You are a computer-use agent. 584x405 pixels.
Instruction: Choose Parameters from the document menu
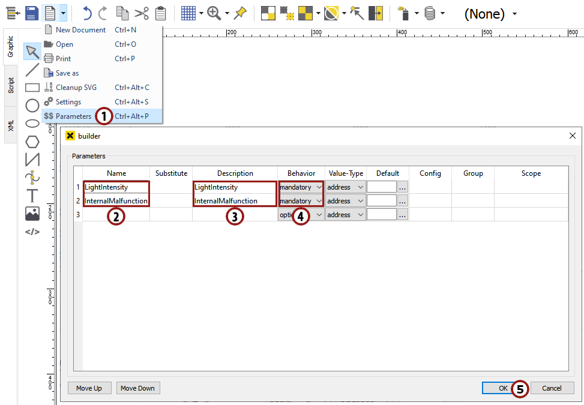click(73, 116)
